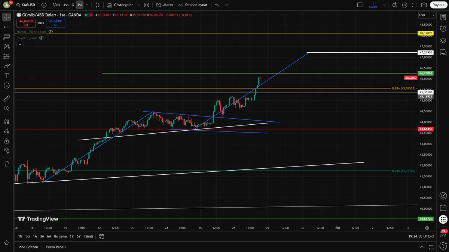Open the object tree layers panel
The height and width of the screenshot is (252, 449).
click(443, 40)
